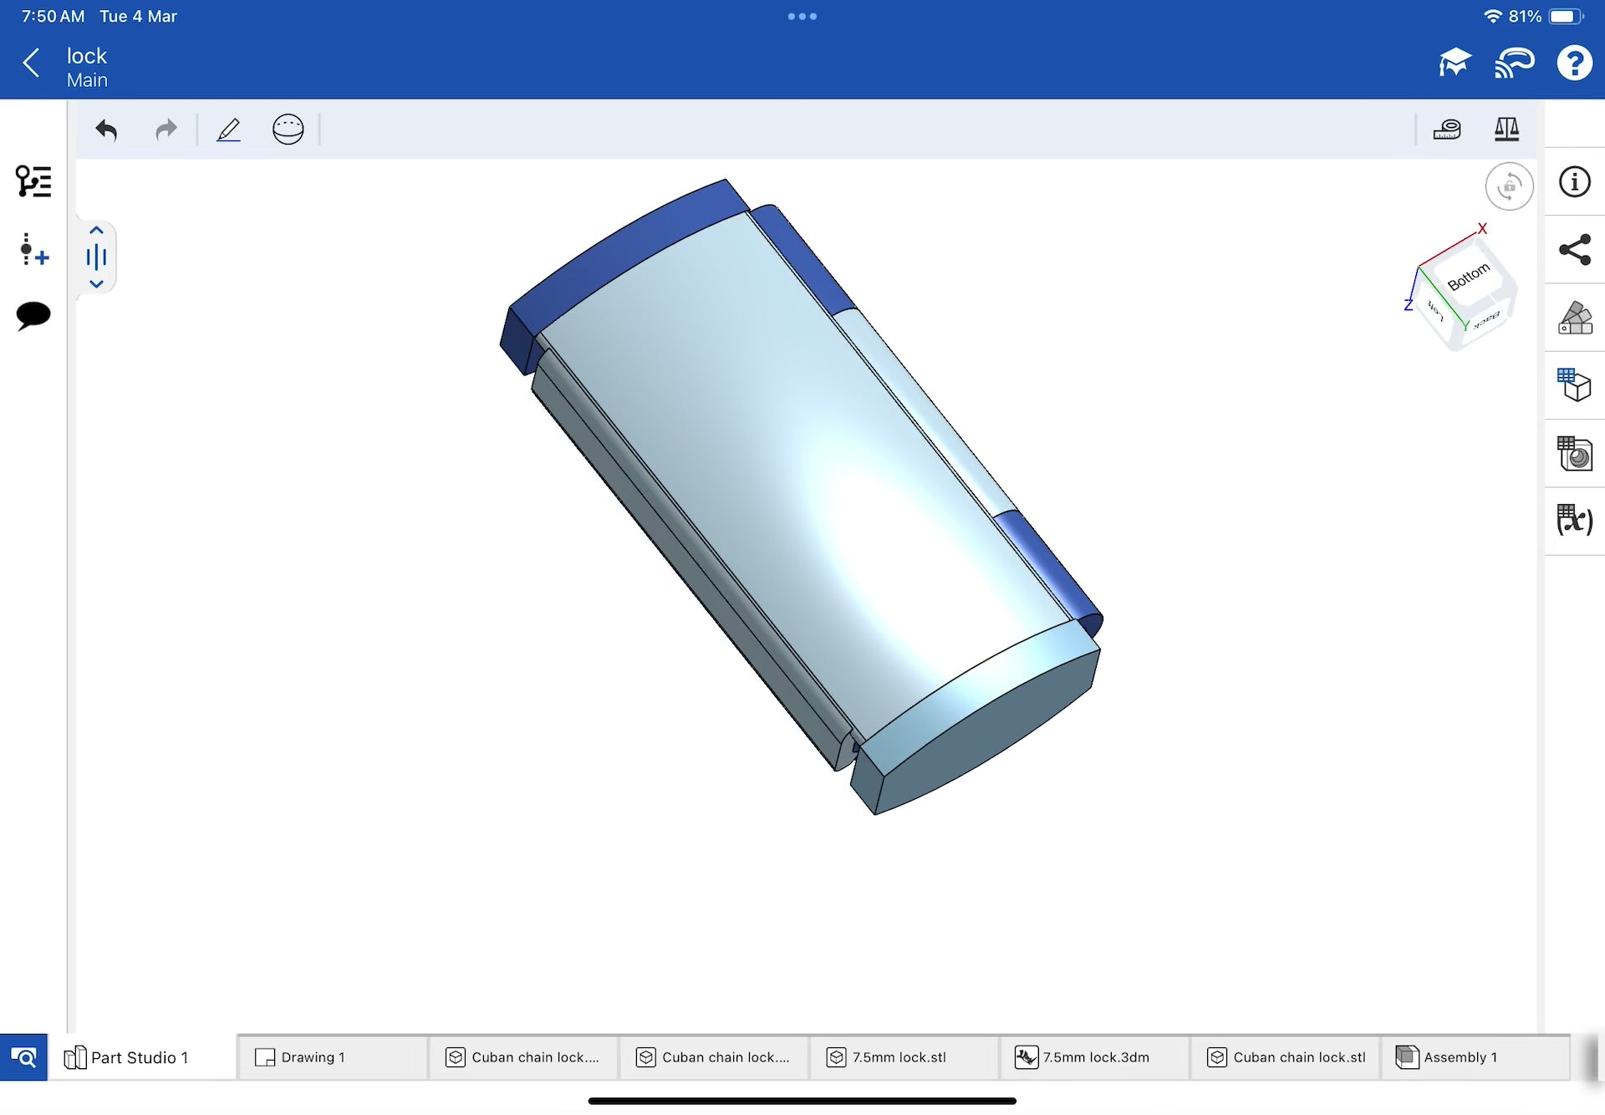Open the three-dot multitasking menu

coord(802,16)
